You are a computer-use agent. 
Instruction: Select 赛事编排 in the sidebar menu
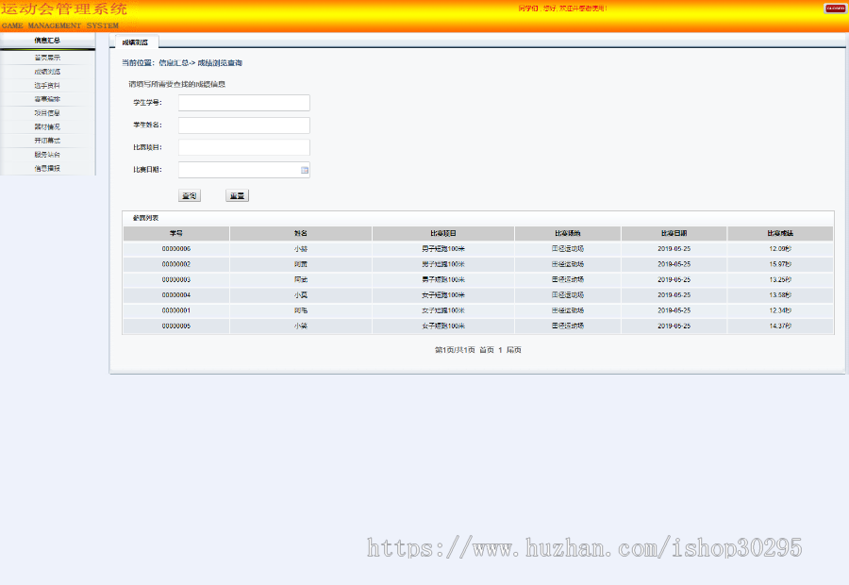45,97
